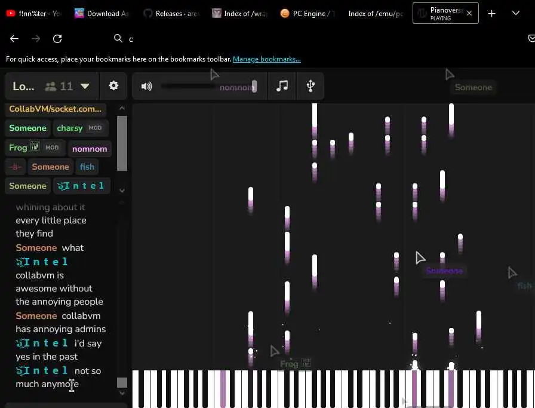The width and height of the screenshot is (535, 408).
Task: Select the red -8- user chip
Action: point(15,167)
